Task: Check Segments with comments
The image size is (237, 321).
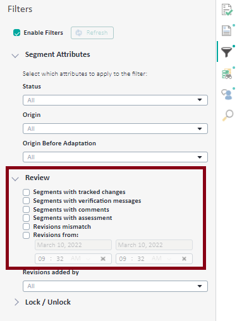Action: [27, 210]
